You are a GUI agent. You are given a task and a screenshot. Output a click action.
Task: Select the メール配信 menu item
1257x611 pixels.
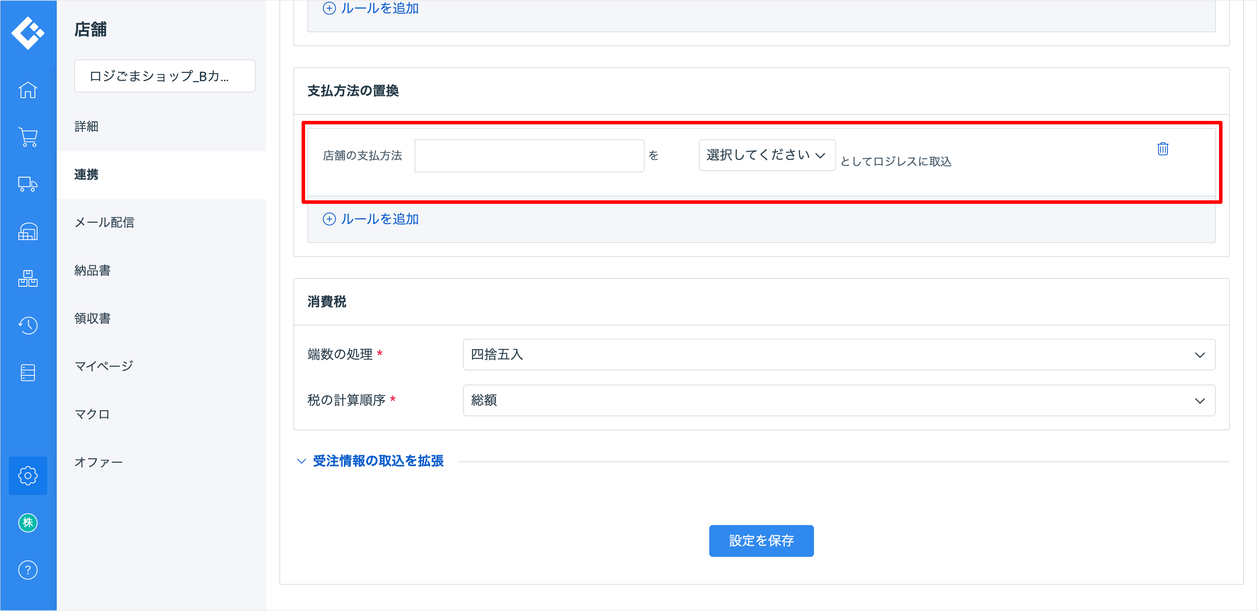[104, 223]
